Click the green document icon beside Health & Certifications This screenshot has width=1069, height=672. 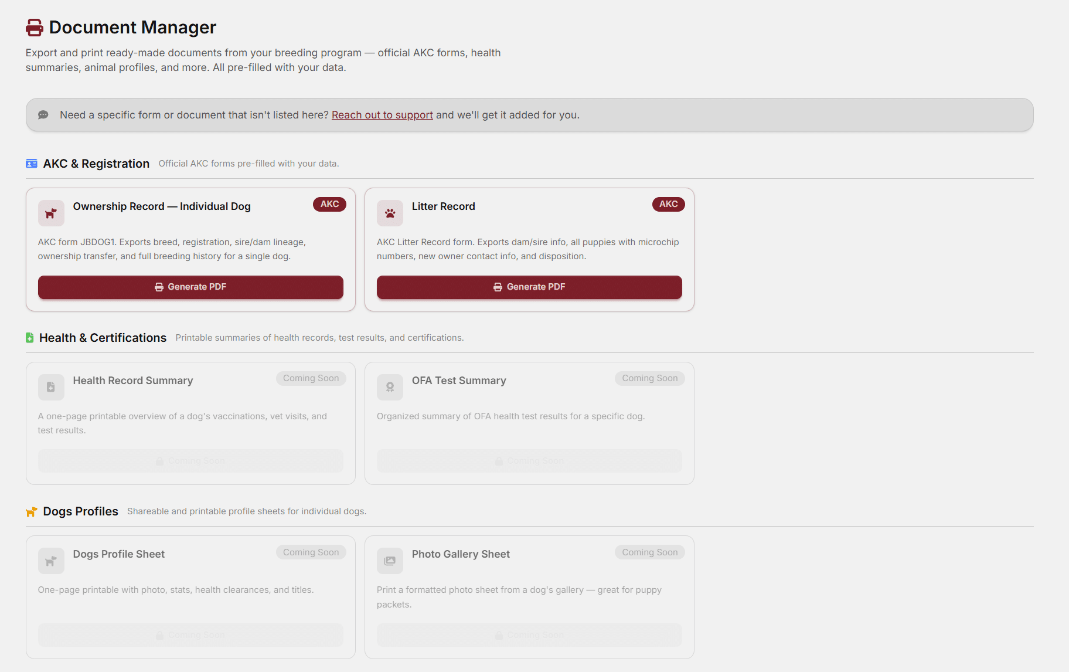pos(29,337)
